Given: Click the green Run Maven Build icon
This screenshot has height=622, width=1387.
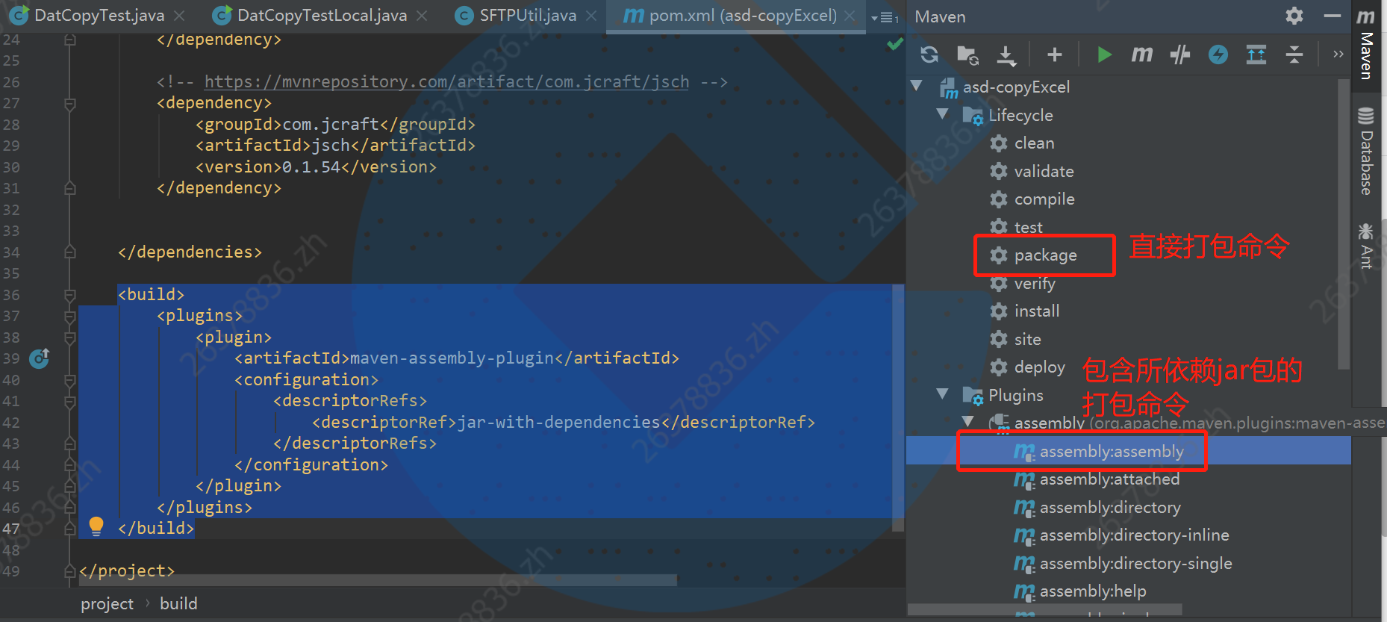Looking at the screenshot, I should coord(1104,55).
